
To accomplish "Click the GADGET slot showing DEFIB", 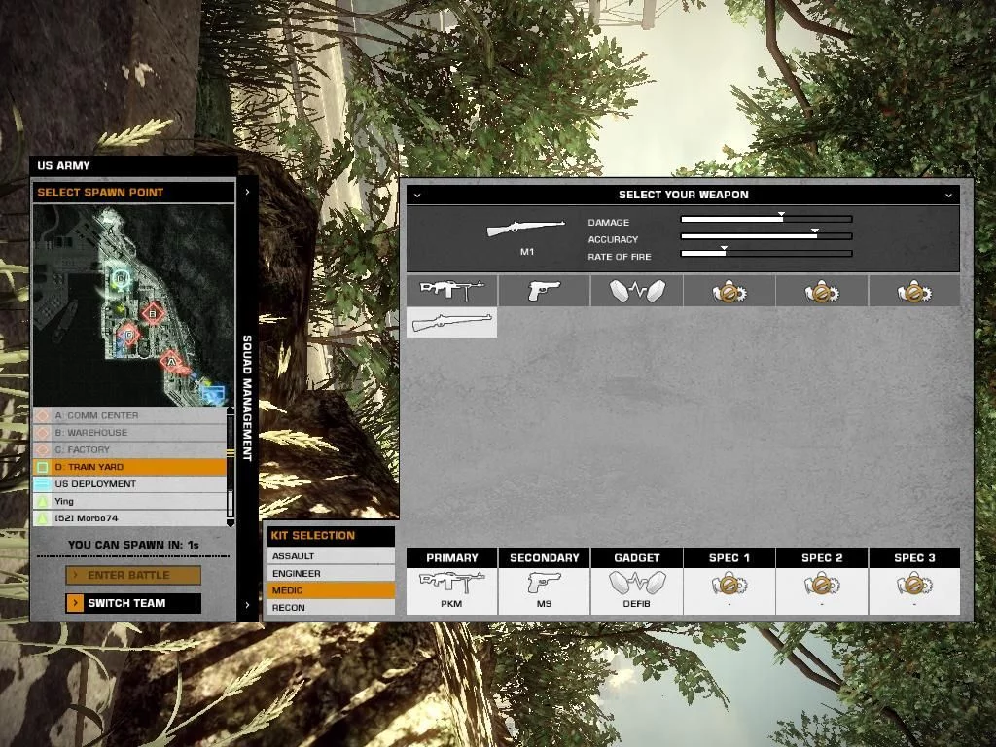I will tap(636, 590).
